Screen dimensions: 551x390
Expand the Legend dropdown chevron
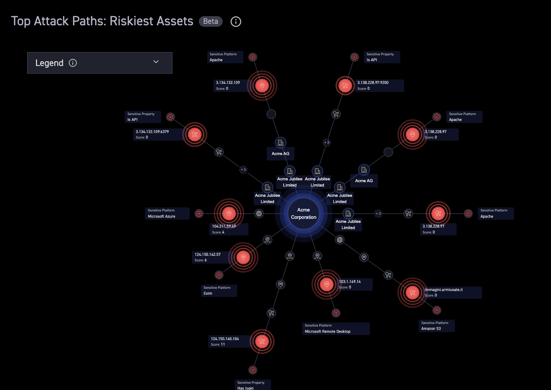point(156,62)
